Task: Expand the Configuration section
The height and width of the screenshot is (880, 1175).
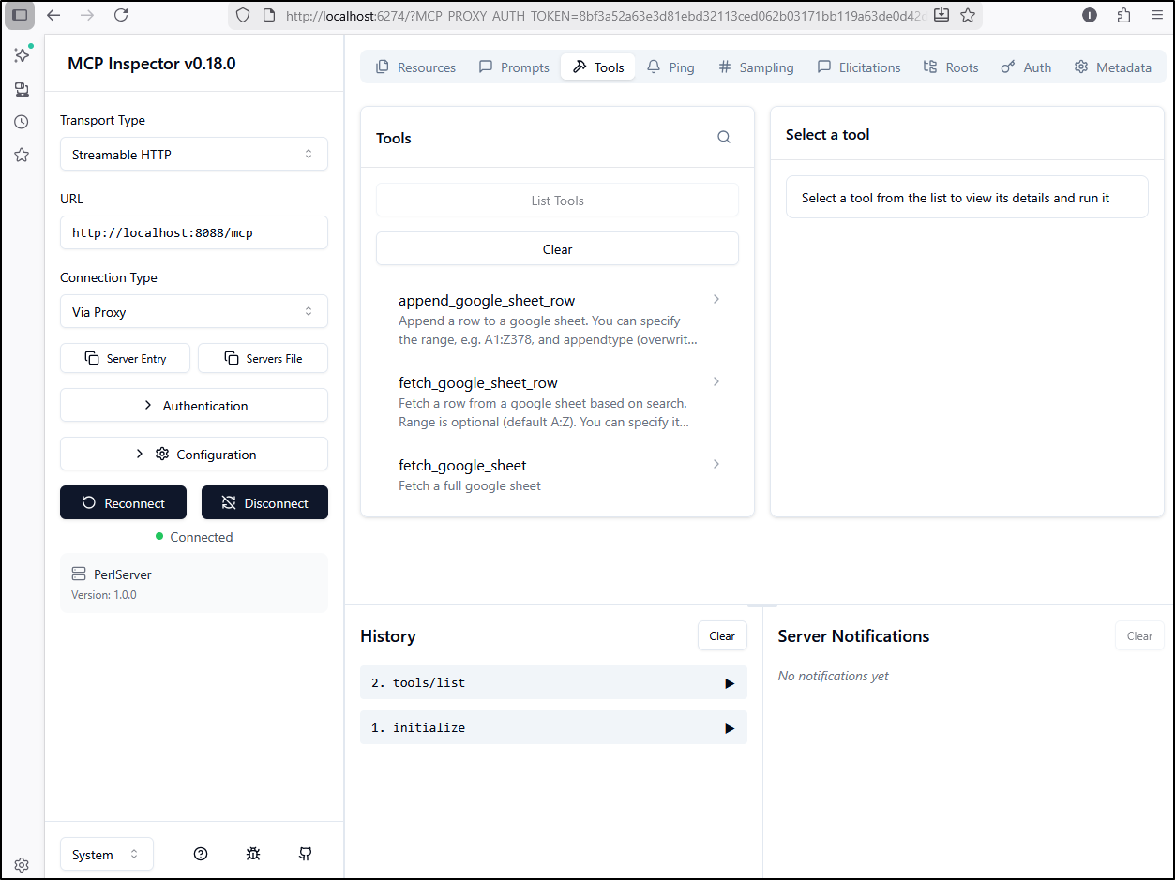Action: pyautogui.click(x=193, y=455)
